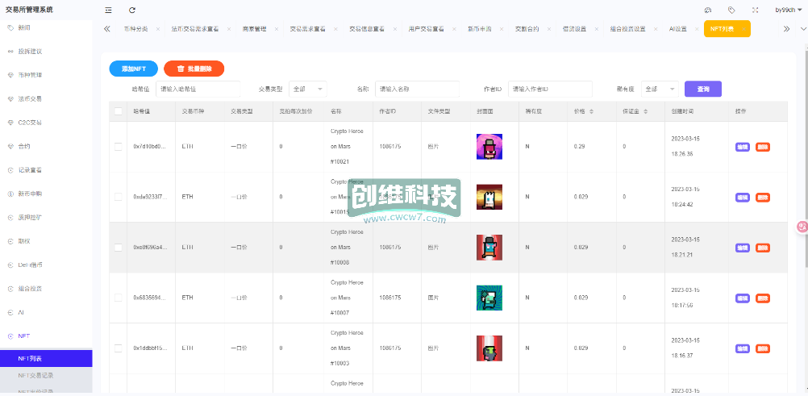Check the row with hash 0x7d10bd0

[x=118, y=147]
